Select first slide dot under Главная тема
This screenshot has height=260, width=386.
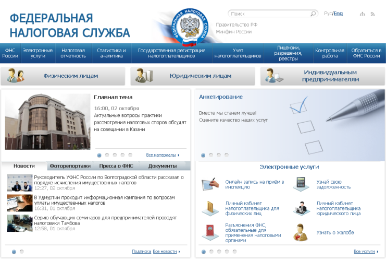click(99, 155)
